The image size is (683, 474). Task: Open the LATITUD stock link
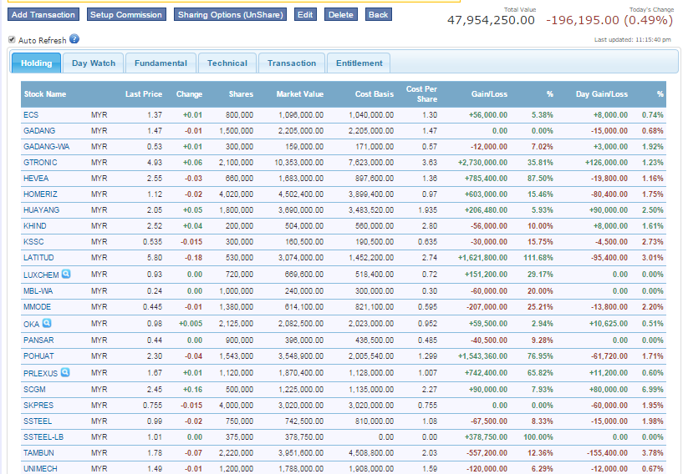coord(38,257)
